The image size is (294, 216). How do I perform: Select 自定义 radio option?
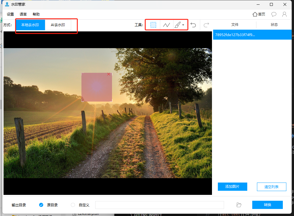coord(73,205)
